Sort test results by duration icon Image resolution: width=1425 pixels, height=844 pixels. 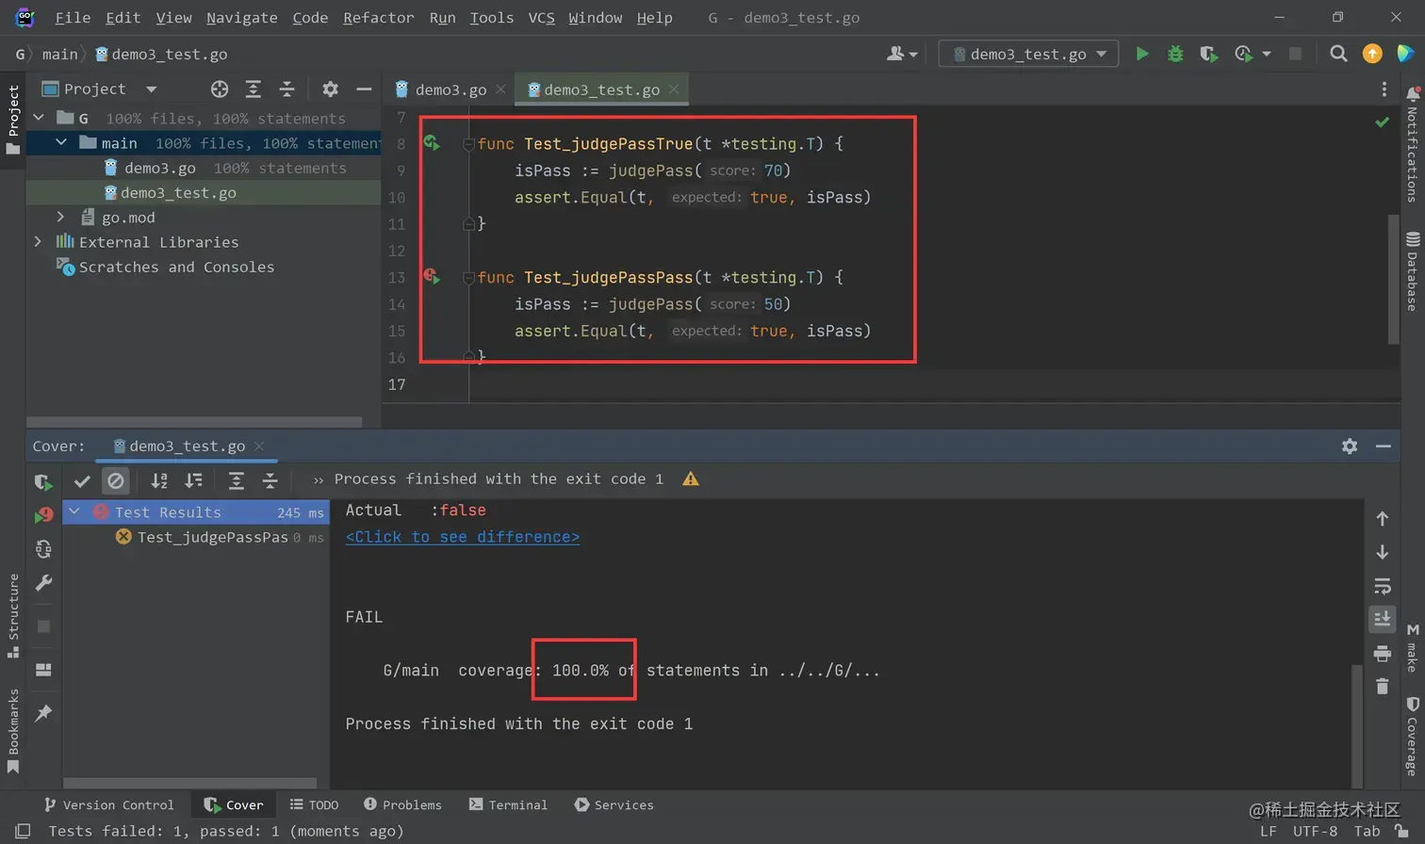193,481
